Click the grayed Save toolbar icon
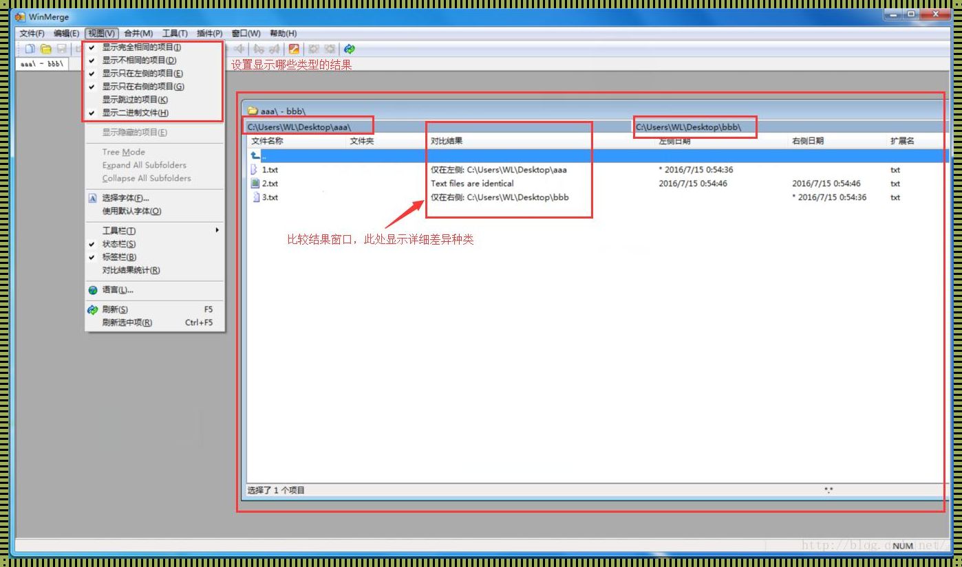The height and width of the screenshot is (567, 962). tap(61, 49)
